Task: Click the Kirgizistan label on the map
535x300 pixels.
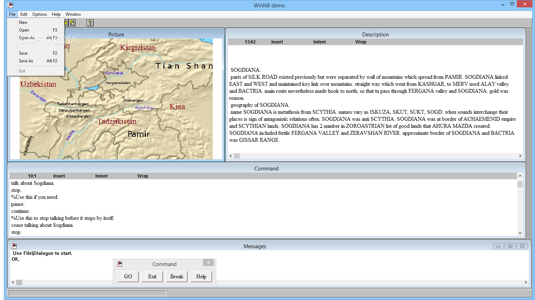Action: click(x=138, y=48)
